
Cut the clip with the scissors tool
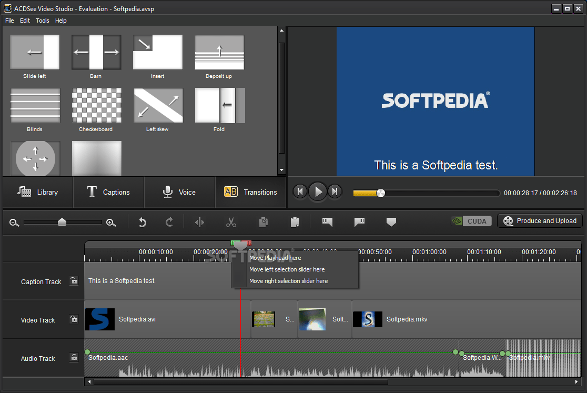[x=231, y=221]
